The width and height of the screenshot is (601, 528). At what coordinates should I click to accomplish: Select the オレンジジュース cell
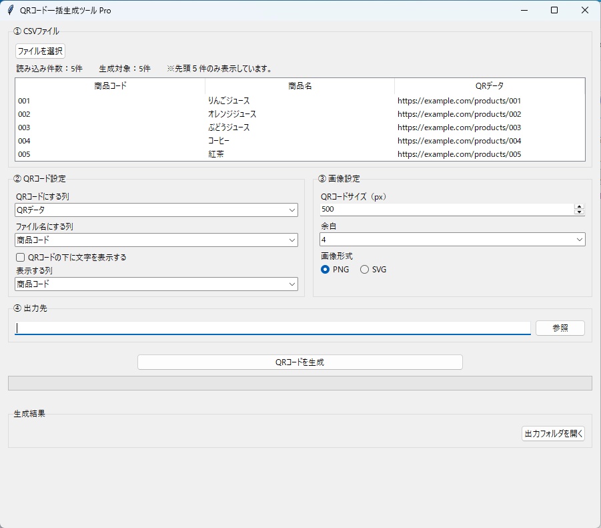232,114
